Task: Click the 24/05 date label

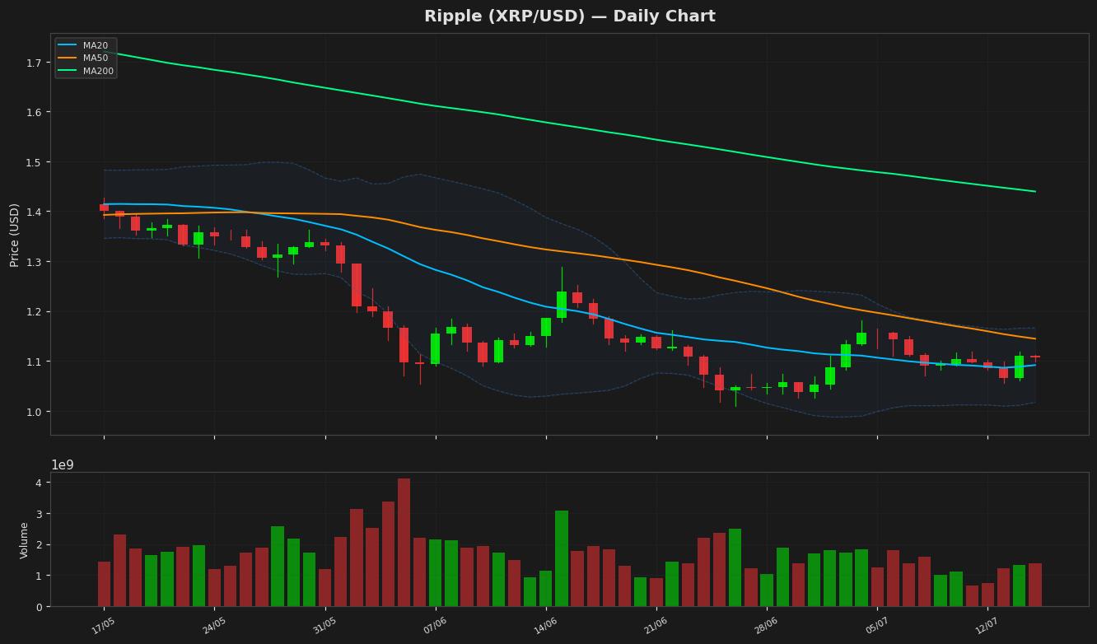Action: [x=214, y=626]
